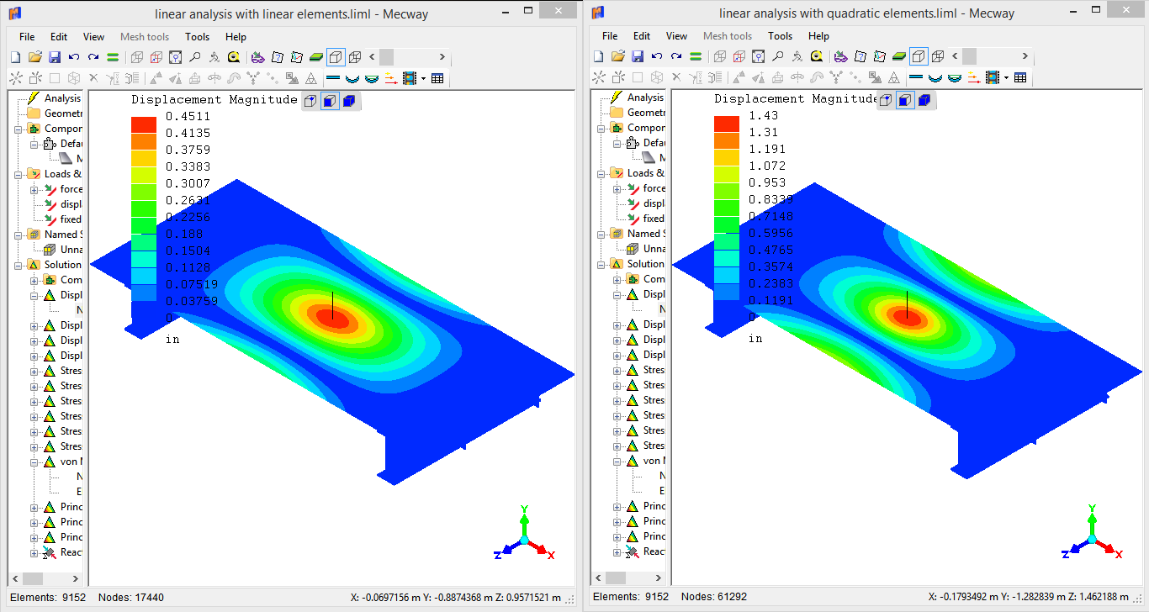Open Tools menu in quadratic elements window
Screen dimensions: 1149x612
[x=781, y=36]
